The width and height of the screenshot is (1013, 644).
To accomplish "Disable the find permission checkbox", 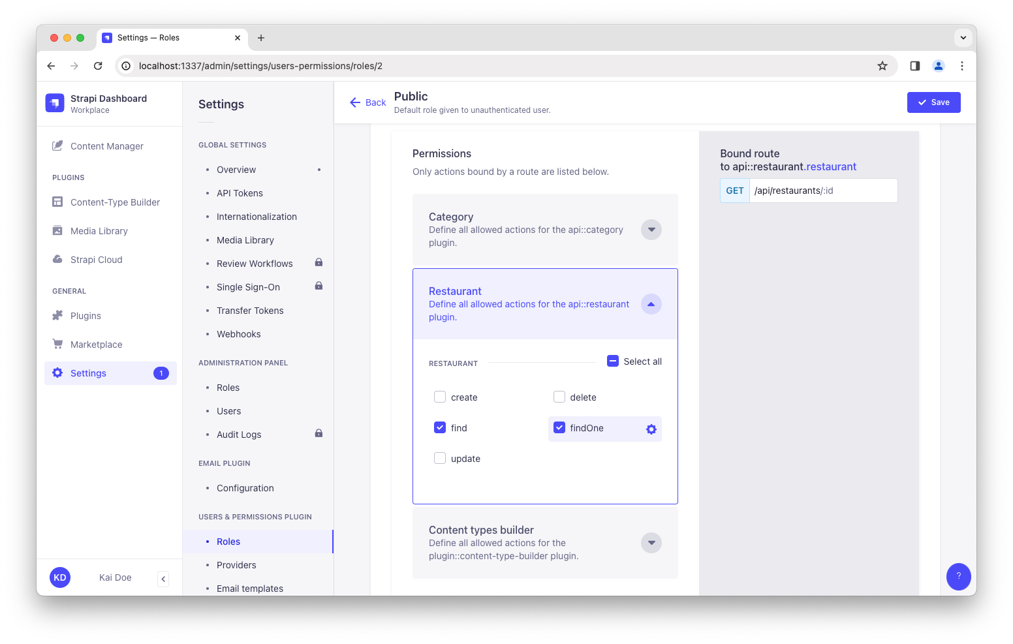I will pyautogui.click(x=440, y=427).
